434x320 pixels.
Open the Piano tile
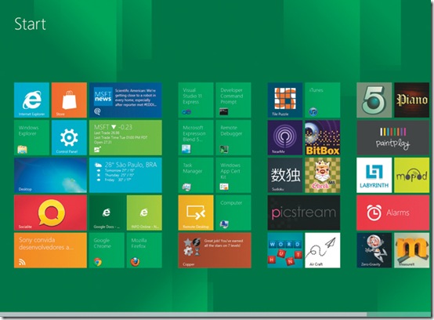click(x=411, y=100)
